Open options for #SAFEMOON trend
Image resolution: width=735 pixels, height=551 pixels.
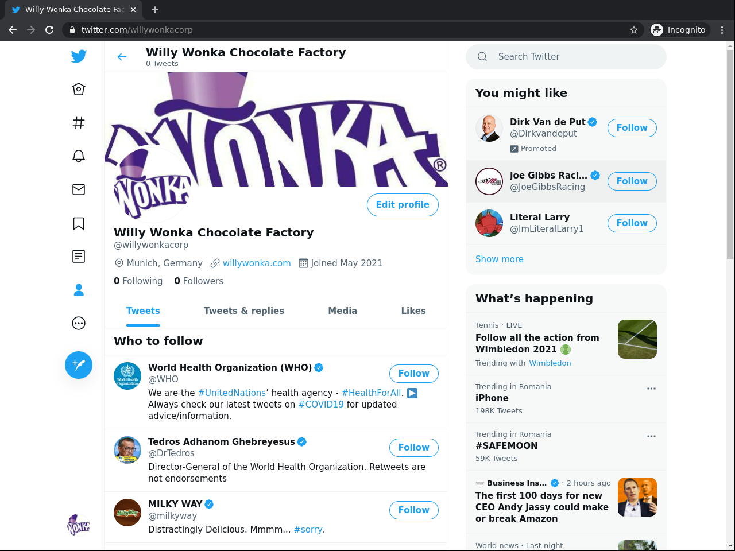coord(651,436)
